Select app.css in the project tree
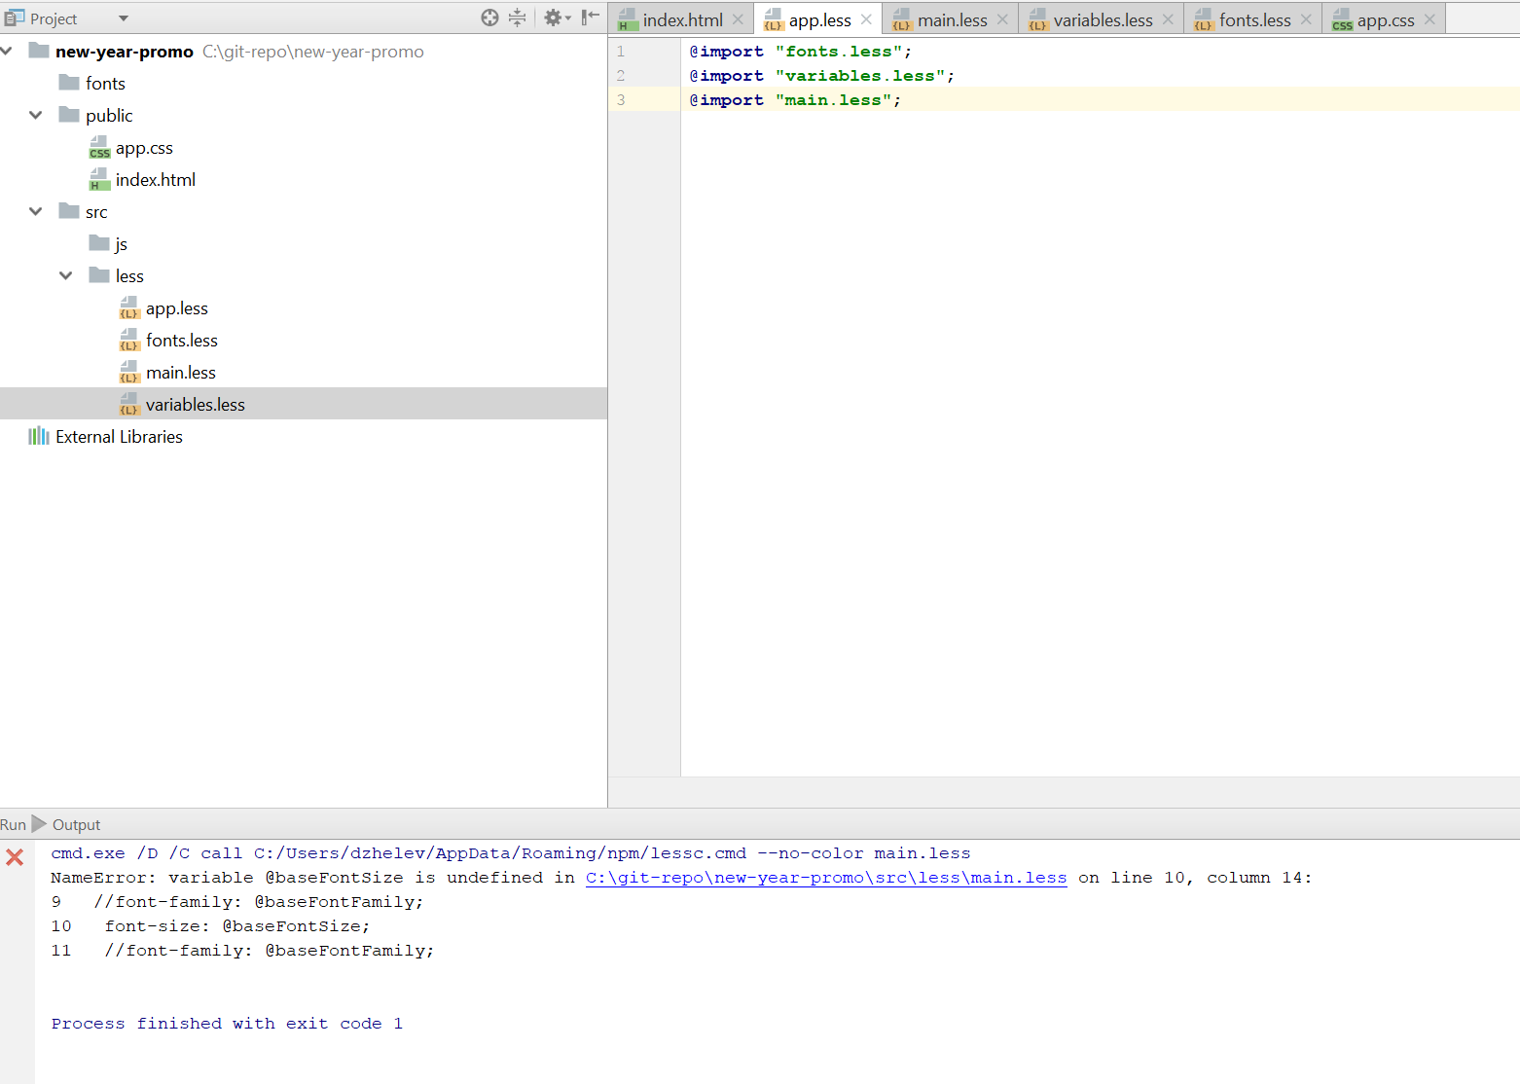The image size is (1520, 1084). (144, 148)
